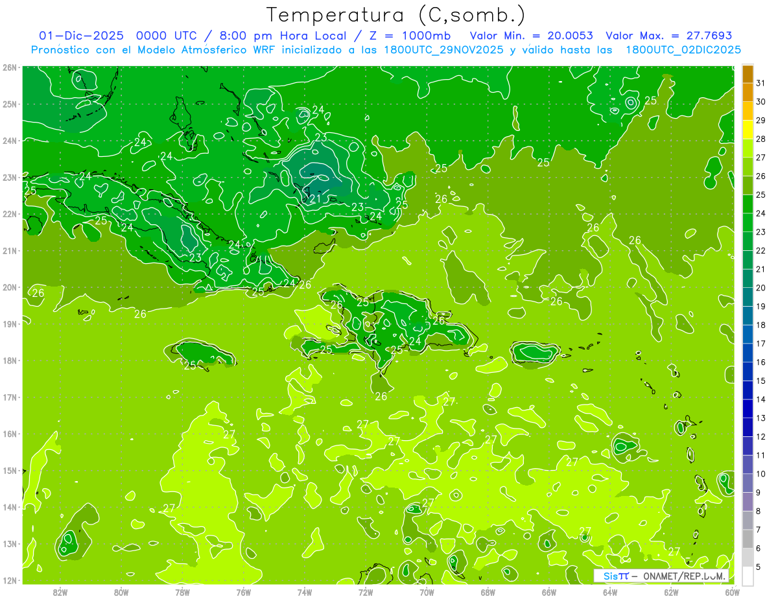Click the 82W longitude axis label
Viewport: 778px width, 601px height.
60,592
